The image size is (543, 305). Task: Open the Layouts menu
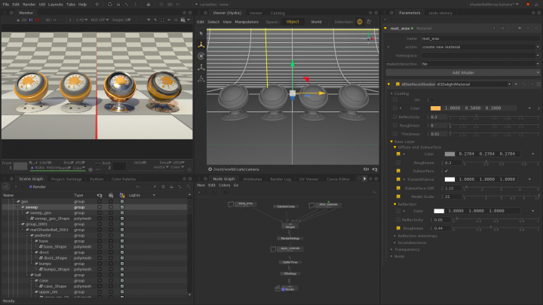55,4
